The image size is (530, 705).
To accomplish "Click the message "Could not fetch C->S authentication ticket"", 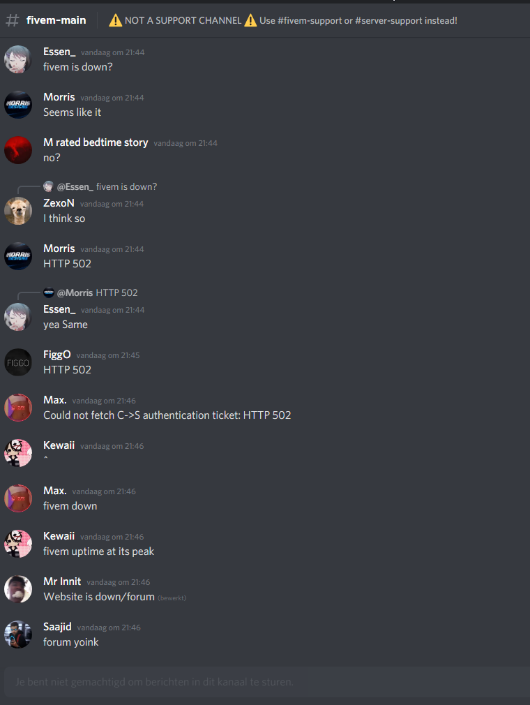I will click(x=167, y=415).
